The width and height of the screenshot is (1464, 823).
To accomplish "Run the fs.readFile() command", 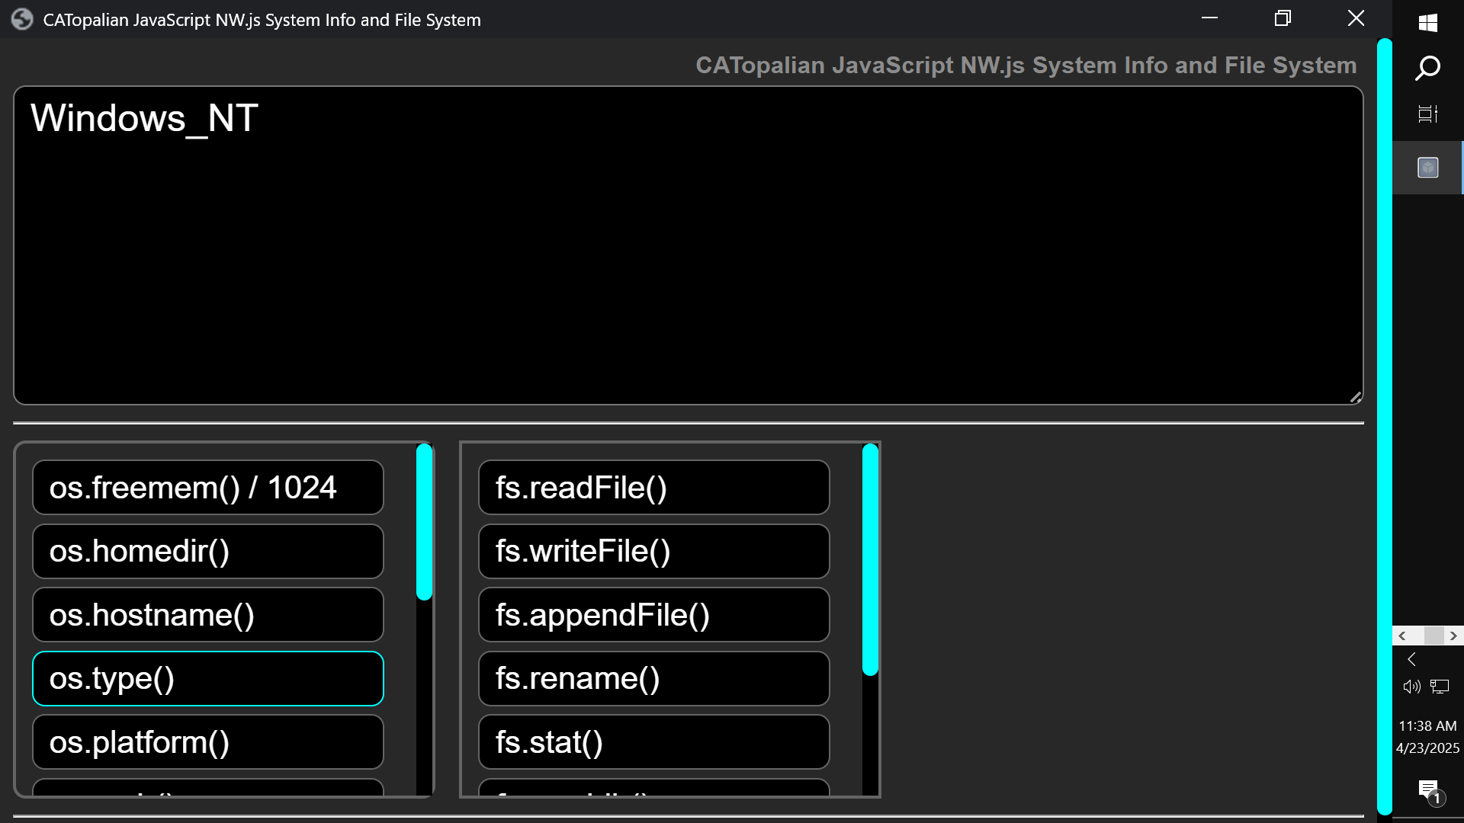I will tap(653, 488).
